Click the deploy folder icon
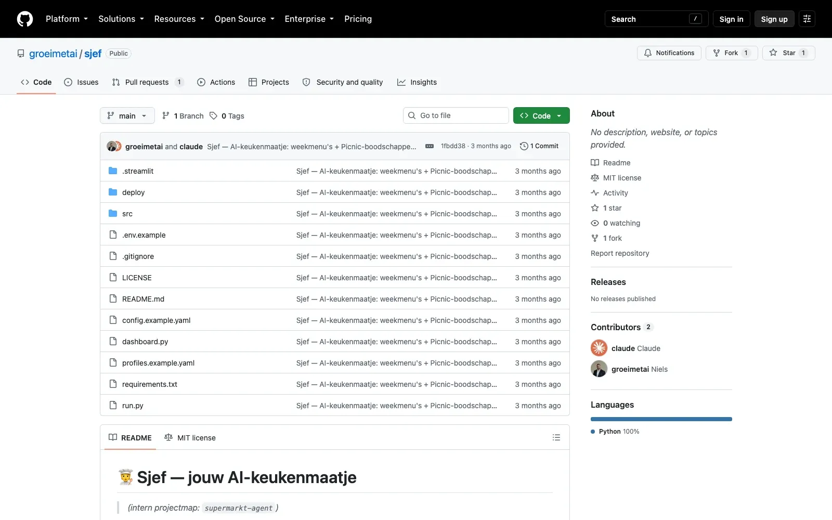 click(x=113, y=192)
